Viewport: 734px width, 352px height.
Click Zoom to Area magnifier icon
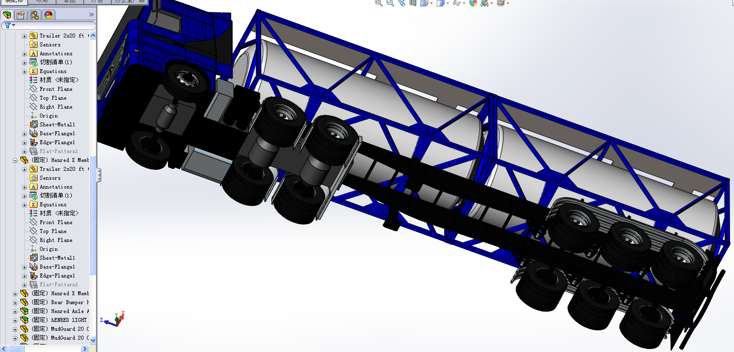point(390,3)
